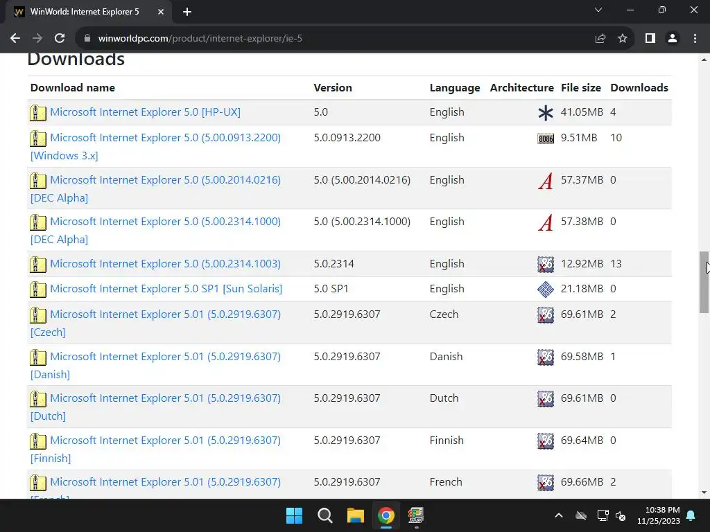The width and height of the screenshot is (710, 532).
Task: Click the x86 icon next to 69.64MB
Action: 546,441
